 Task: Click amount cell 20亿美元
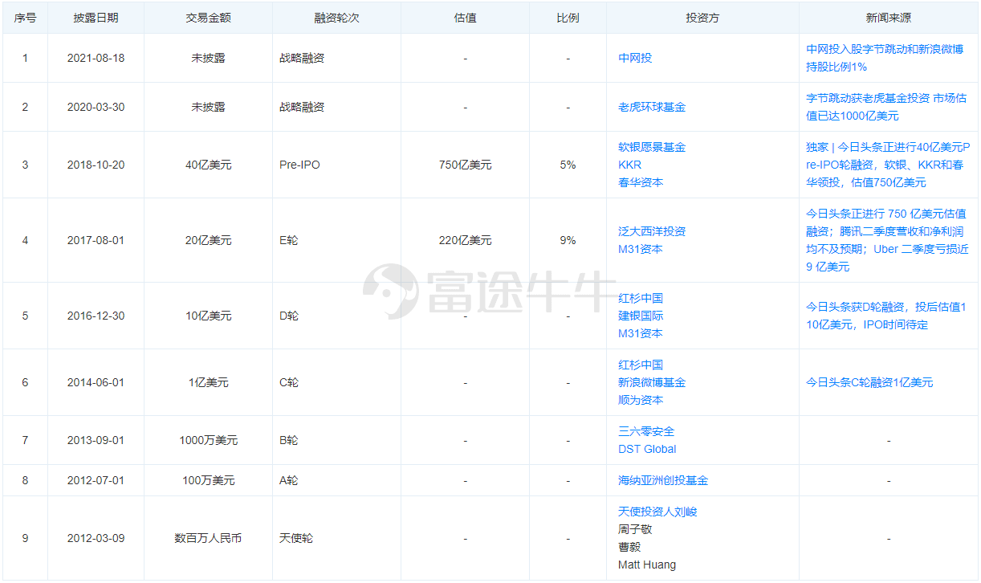[208, 240]
